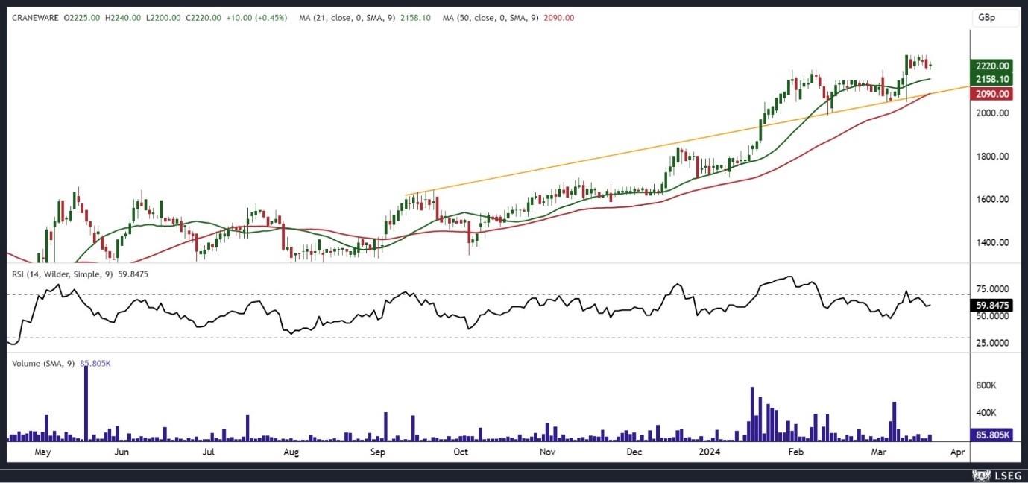Click the 1400.00 price axis label
Screen dimensions: 1028x483
click(x=993, y=243)
